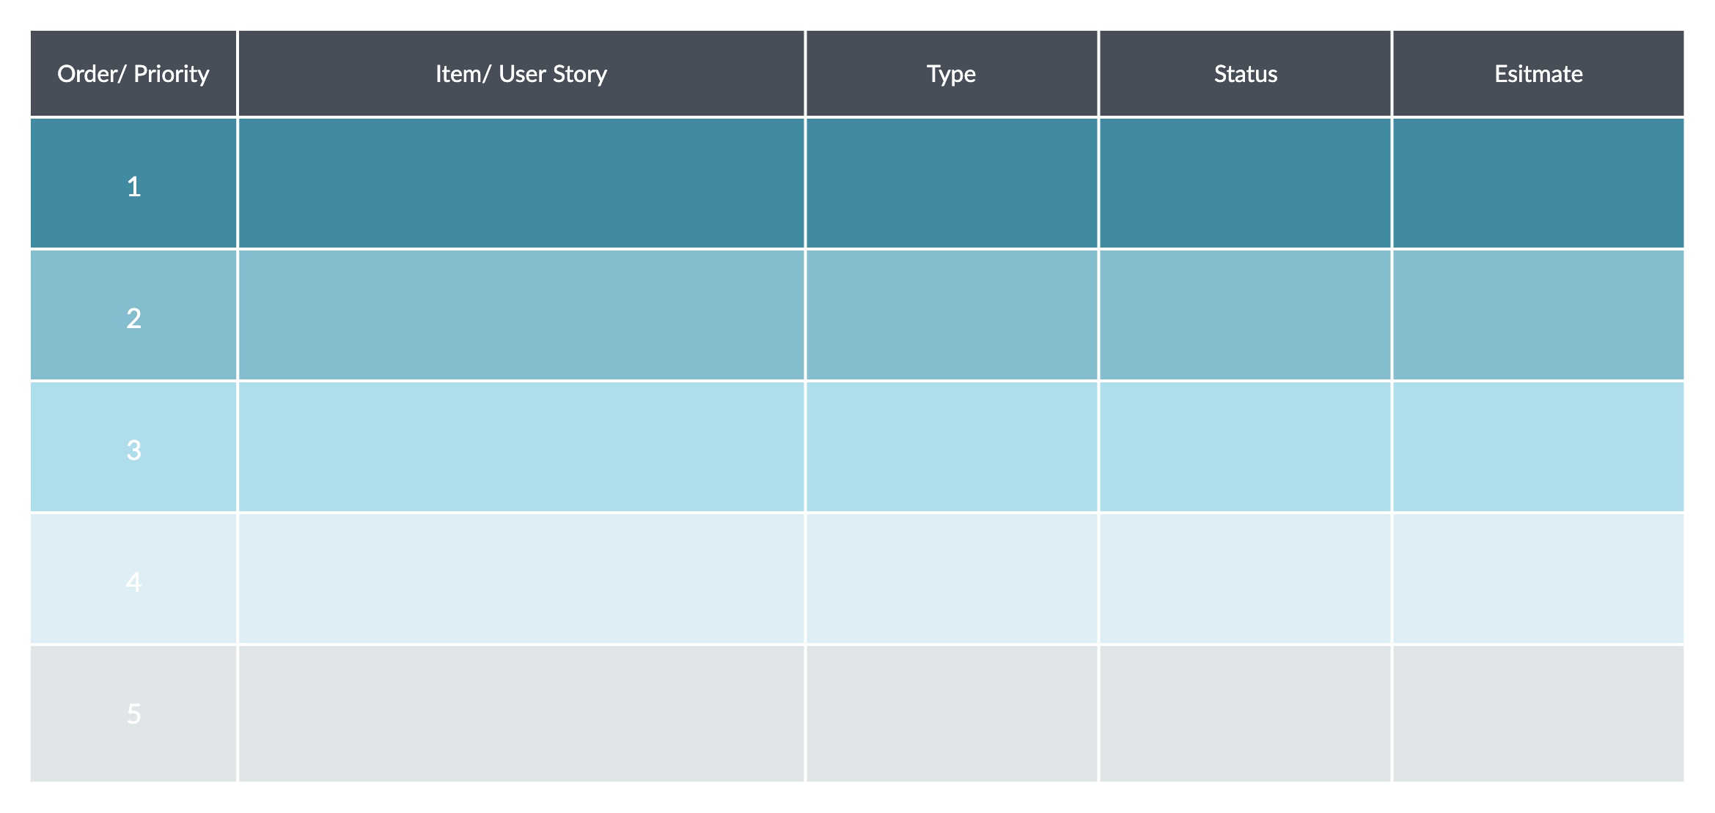Image resolution: width=1715 pixels, height=813 pixels.
Task: Click the Type column header
Action: click(x=951, y=74)
